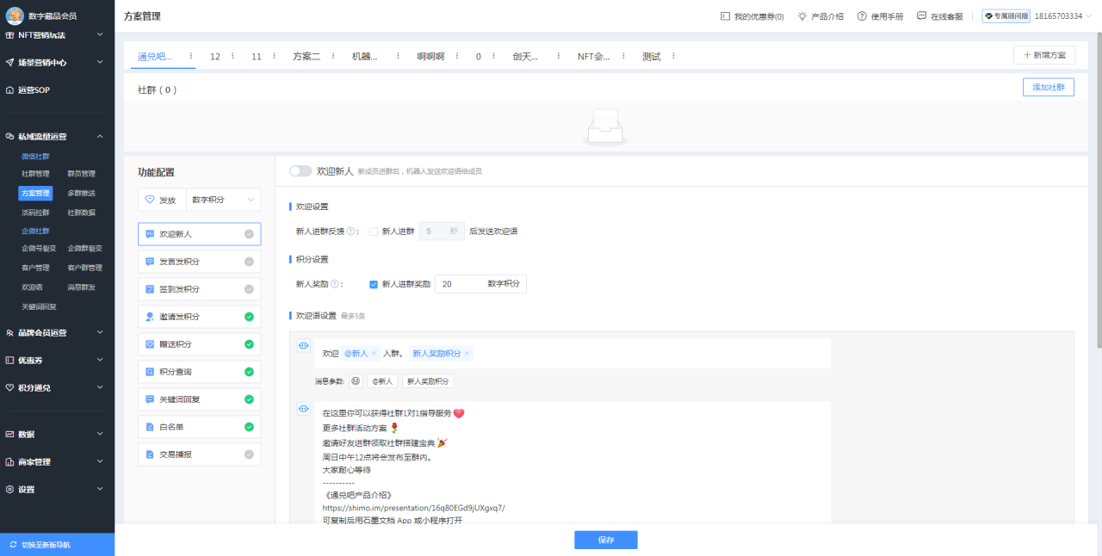Switch to the 方案二 plan tab
The width and height of the screenshot is (1102, 556).
pos(308,54)
